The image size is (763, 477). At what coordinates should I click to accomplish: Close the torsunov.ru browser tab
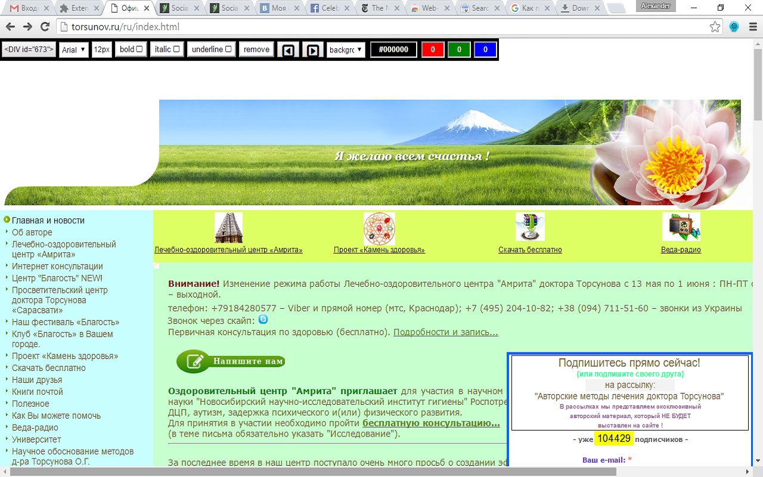point(147,8)
